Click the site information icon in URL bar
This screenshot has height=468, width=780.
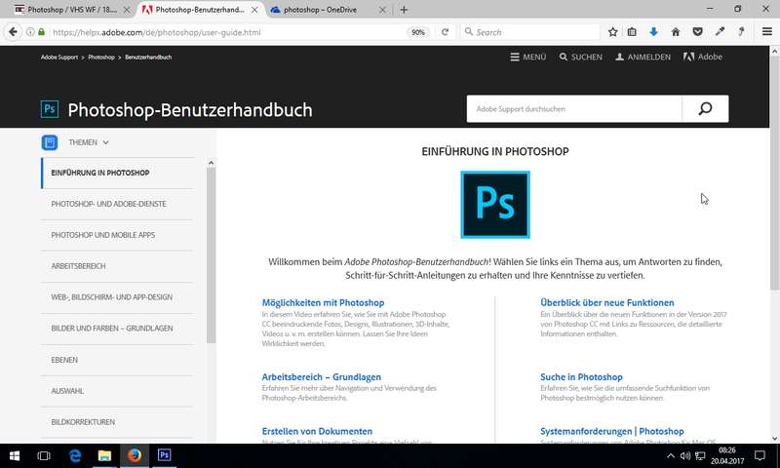30,32
